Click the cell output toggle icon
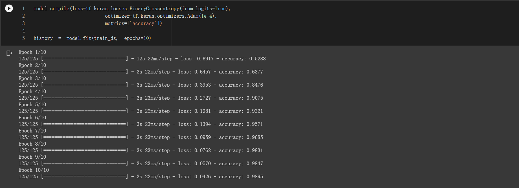The image size is (519, 188). click(9, 53)
